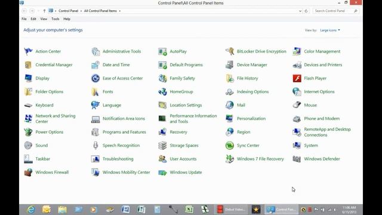The image size is (382, 215).
Task: Open File Explorer from the taskbar
Action: (62, 210)
